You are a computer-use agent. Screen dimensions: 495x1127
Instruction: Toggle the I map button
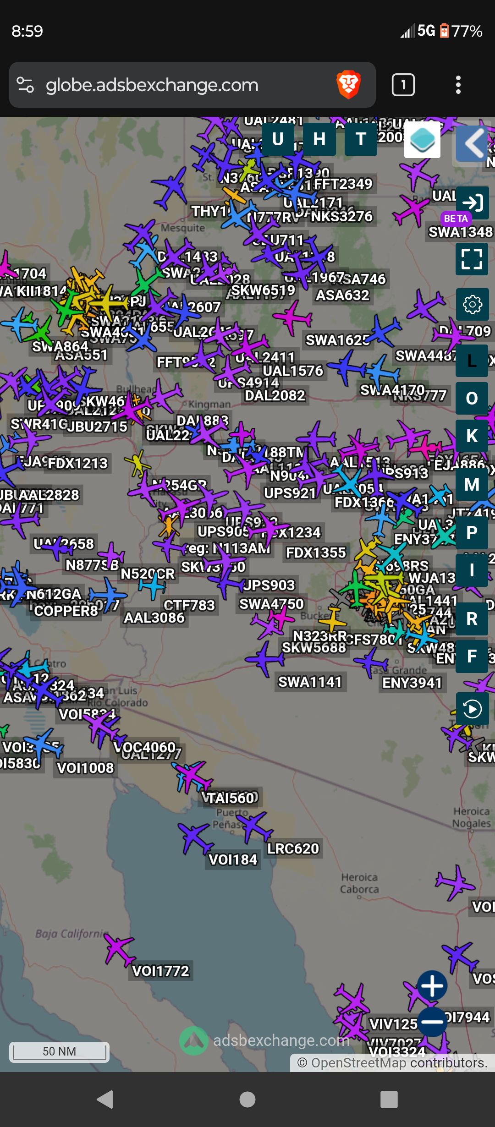(x=472, y=570)
